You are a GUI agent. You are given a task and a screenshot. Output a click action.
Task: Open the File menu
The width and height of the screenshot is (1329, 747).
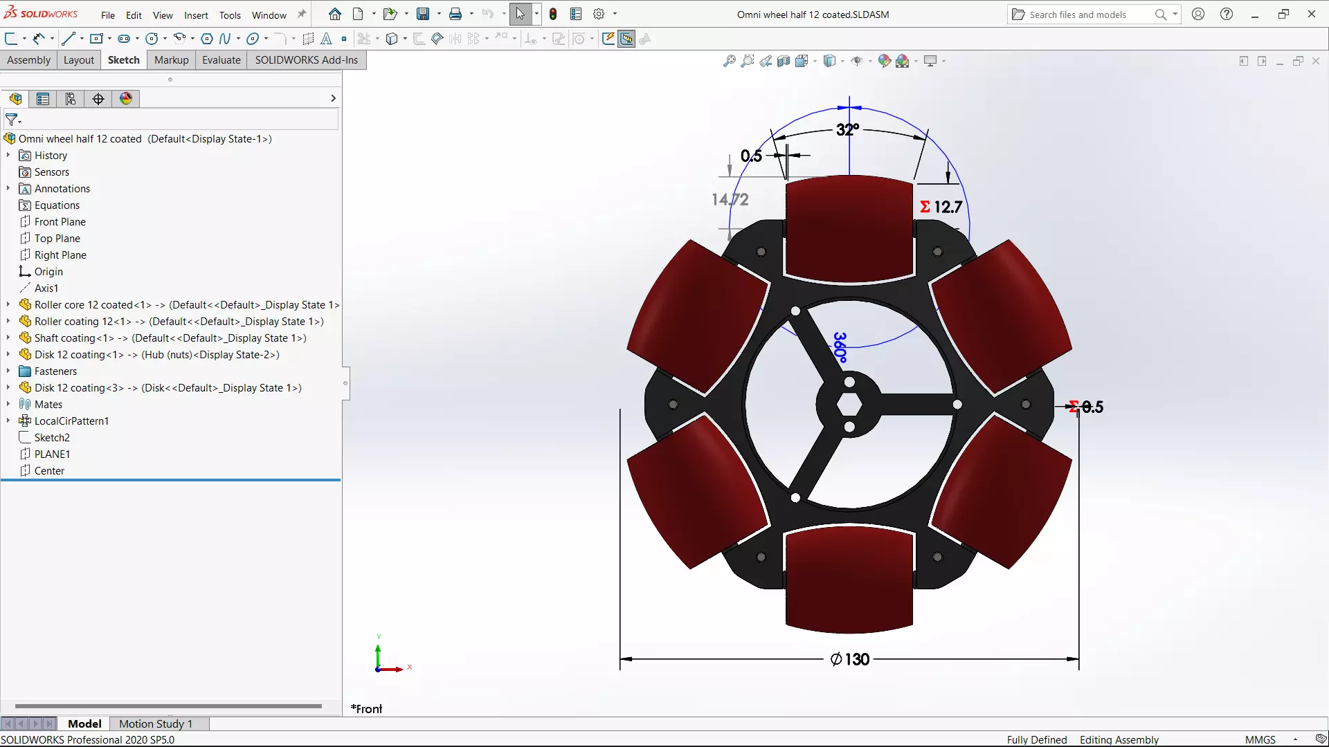tap(108, 15)
